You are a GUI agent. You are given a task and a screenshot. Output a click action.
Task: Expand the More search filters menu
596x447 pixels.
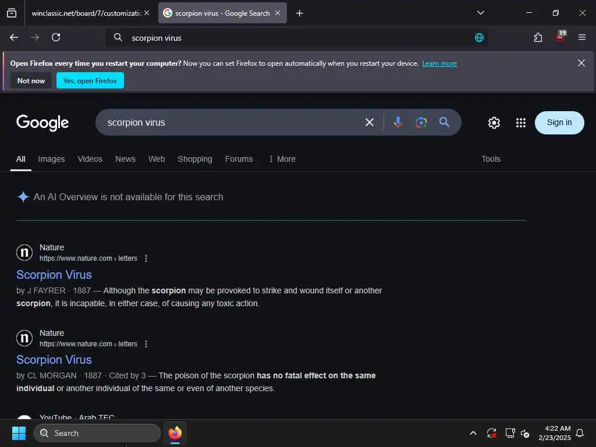[x=282, y=159]
